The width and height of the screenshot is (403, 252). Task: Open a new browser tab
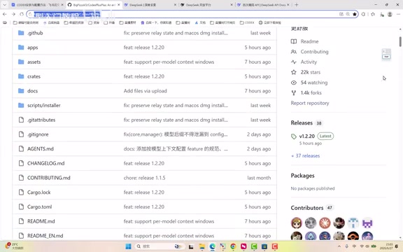point(297,5)
